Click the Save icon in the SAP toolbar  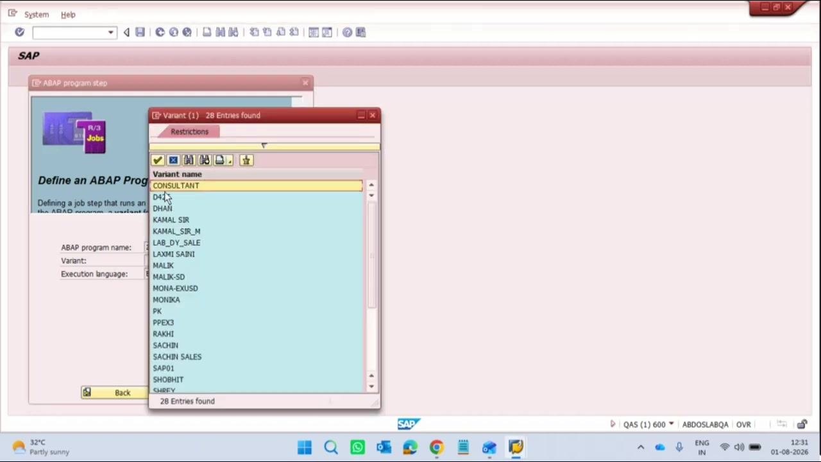(x=140, y=32)
